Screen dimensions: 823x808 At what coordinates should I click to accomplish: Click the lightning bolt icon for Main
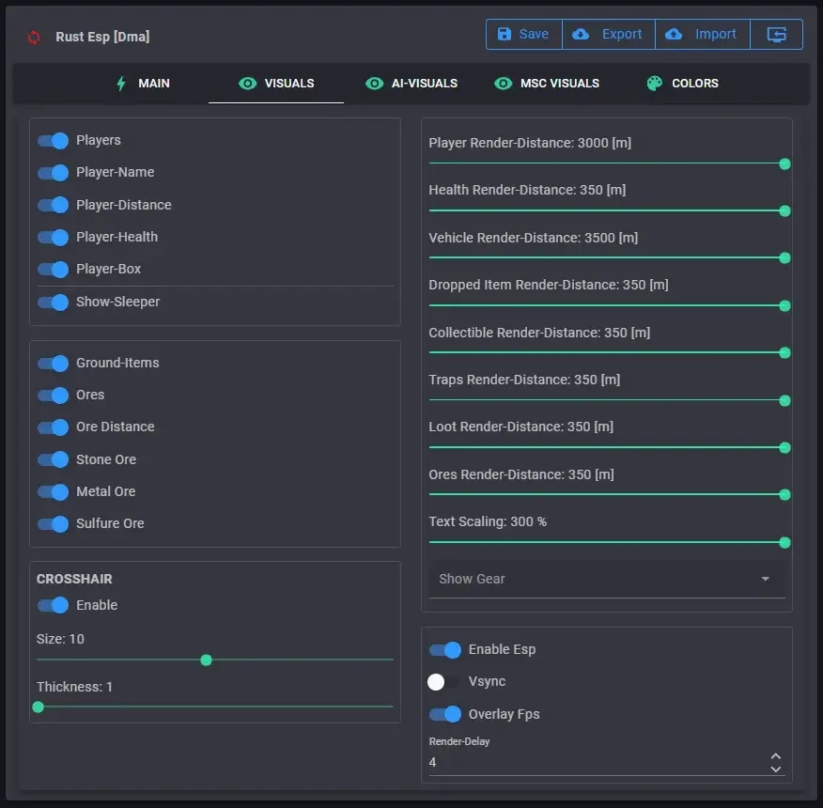tap(120, 84)
